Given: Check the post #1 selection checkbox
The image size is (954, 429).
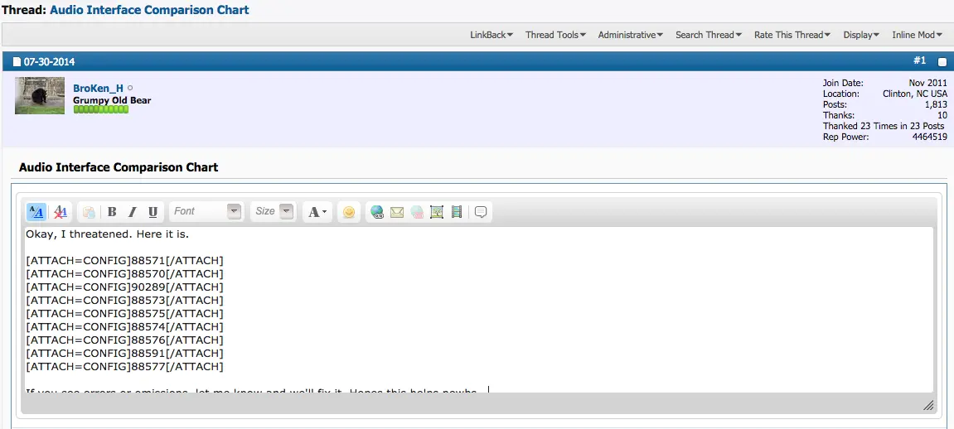Looking at the screenshot, I should pos(942,62).
